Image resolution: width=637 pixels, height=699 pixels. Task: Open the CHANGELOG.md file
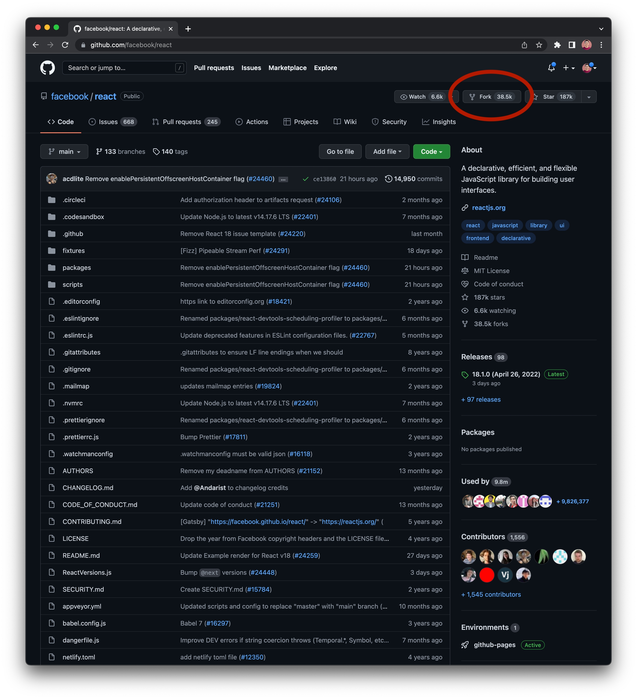88,488
